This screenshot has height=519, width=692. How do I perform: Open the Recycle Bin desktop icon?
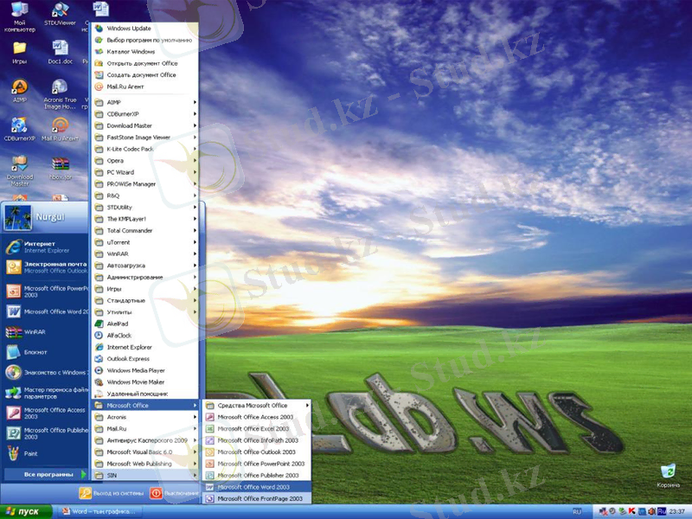point(667,471)
